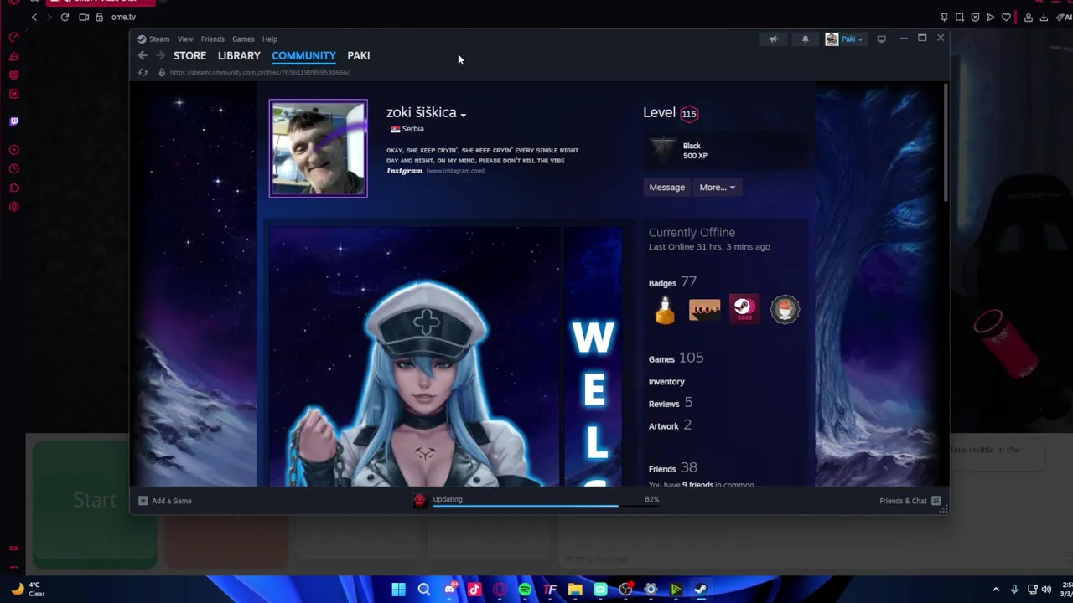Reload the Steam community page
Screen dimensions: 1073x603
click(x=143, y=72)
